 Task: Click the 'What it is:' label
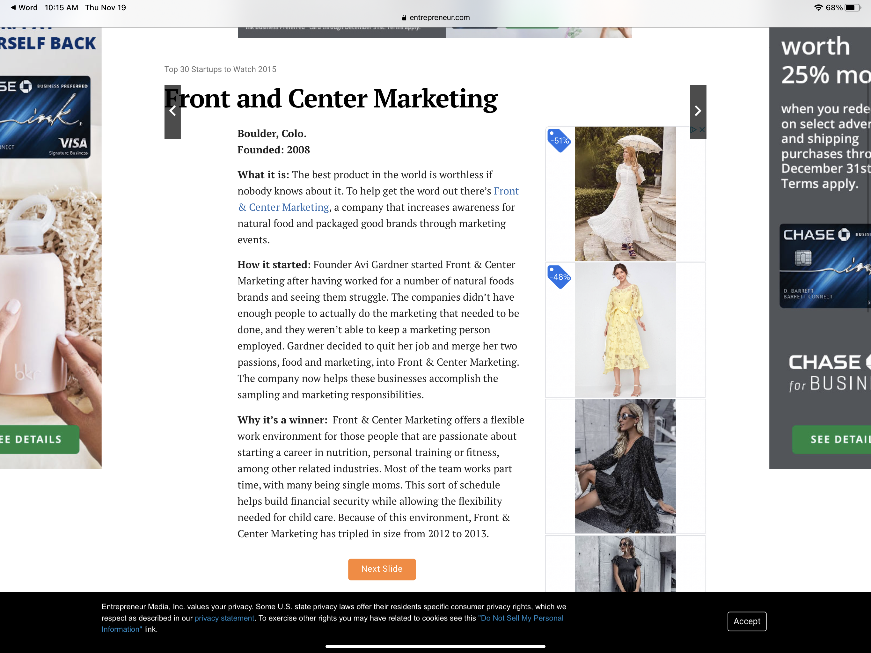click(x=263, y=174)
